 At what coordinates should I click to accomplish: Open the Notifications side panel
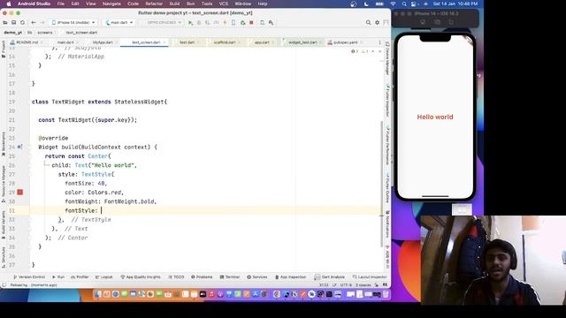387,223
